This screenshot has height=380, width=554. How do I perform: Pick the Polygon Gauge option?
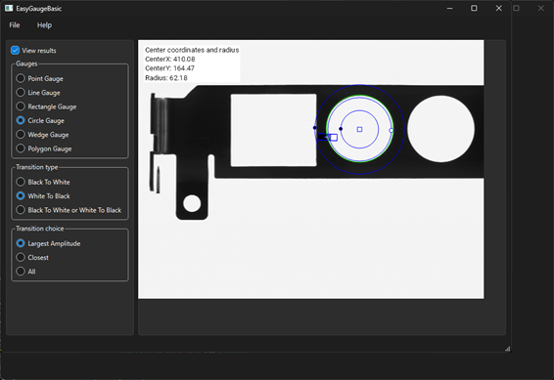point(21,148)
